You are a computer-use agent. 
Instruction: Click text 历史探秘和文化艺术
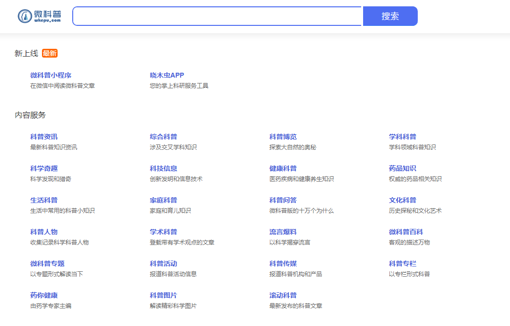pyautogui.click(x=415, y=211)
